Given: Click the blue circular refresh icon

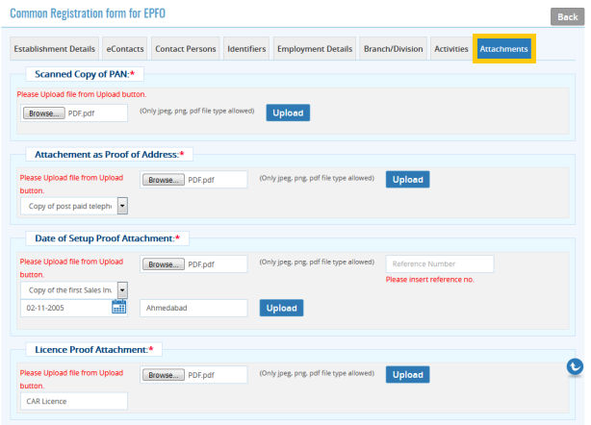Looking at the screenshot, I should point(575,366).
